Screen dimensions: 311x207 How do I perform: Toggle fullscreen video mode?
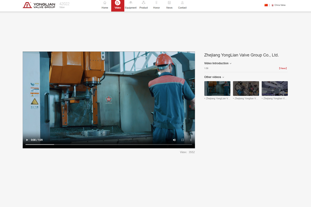point(182,140)
